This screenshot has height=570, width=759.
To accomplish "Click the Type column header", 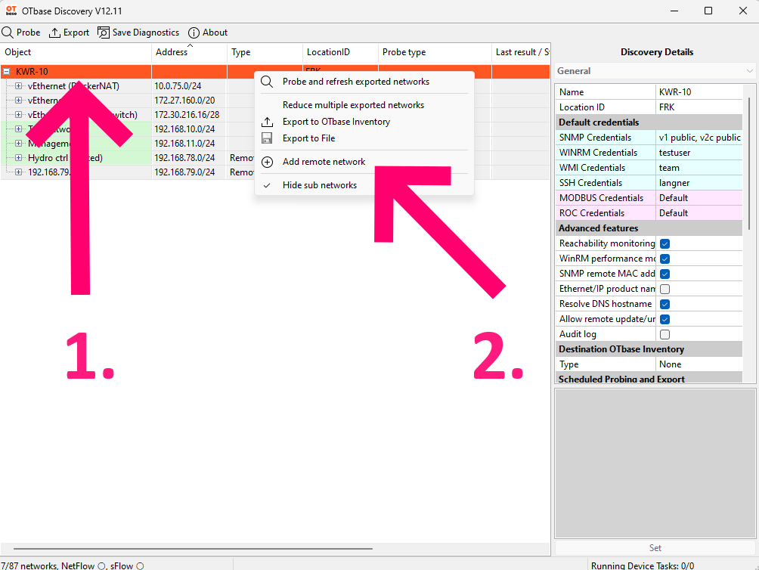I will click(x=265, y=52).
